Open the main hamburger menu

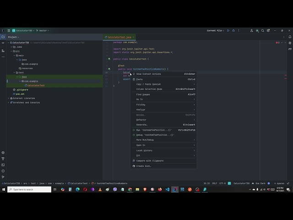(9, 31)
